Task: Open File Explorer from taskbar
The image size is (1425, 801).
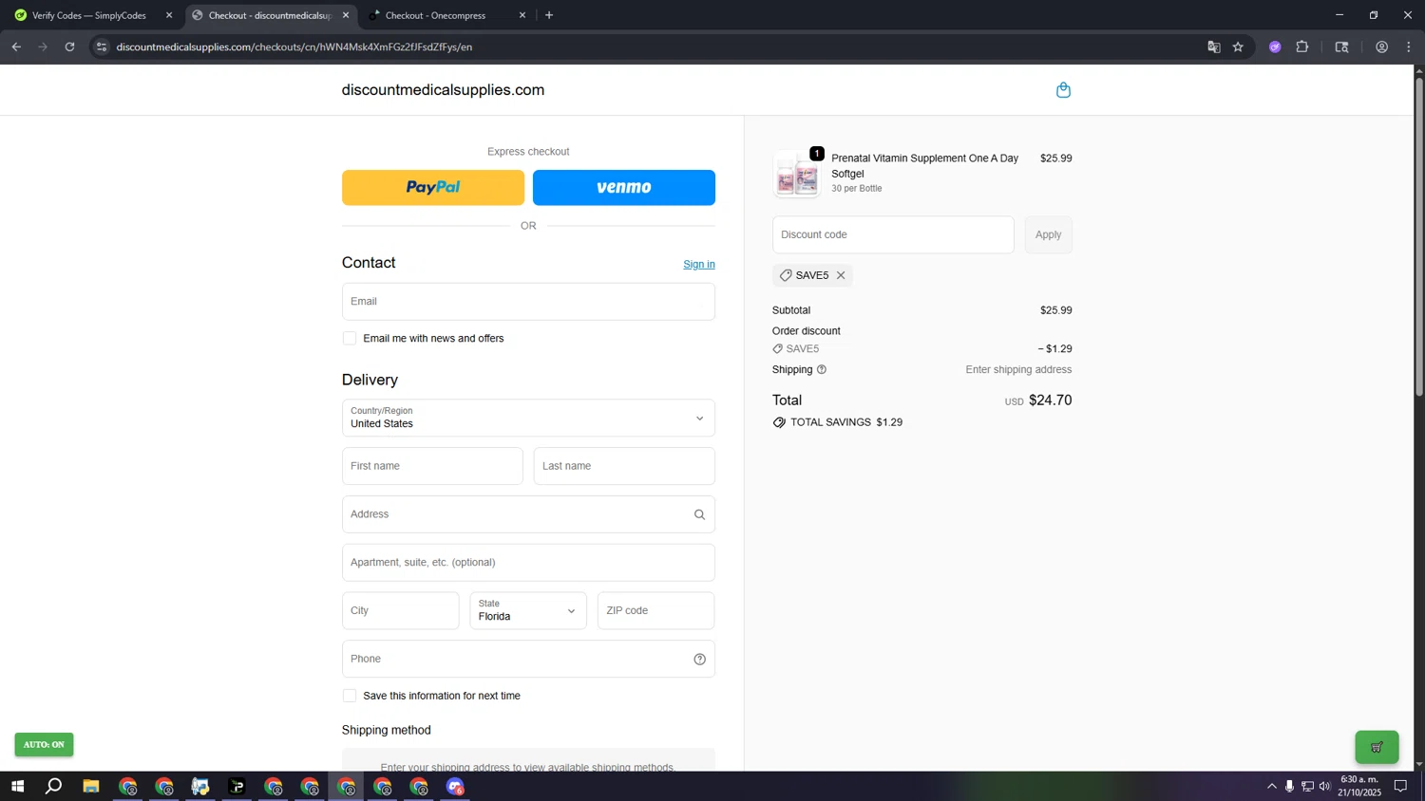Action: tap(91, 787)
